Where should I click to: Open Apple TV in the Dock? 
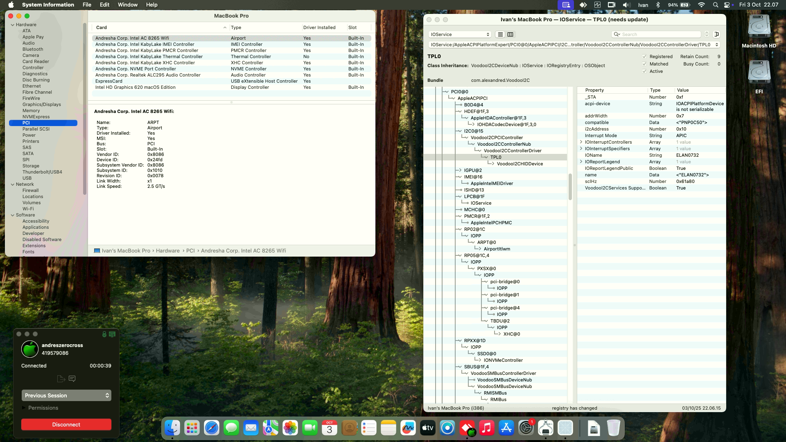428,428
